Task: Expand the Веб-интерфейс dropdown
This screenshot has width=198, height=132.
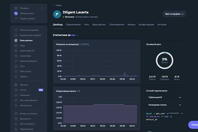Action: 174,14
